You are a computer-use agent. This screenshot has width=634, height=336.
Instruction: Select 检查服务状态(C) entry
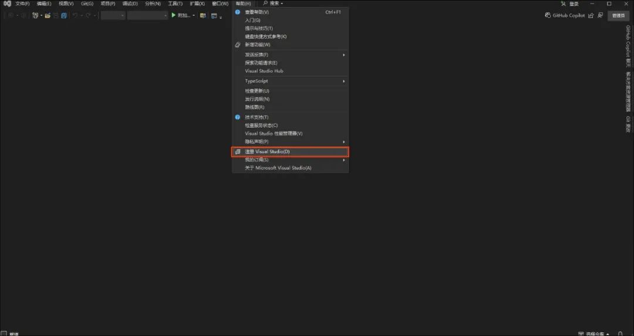click(291, 126)
